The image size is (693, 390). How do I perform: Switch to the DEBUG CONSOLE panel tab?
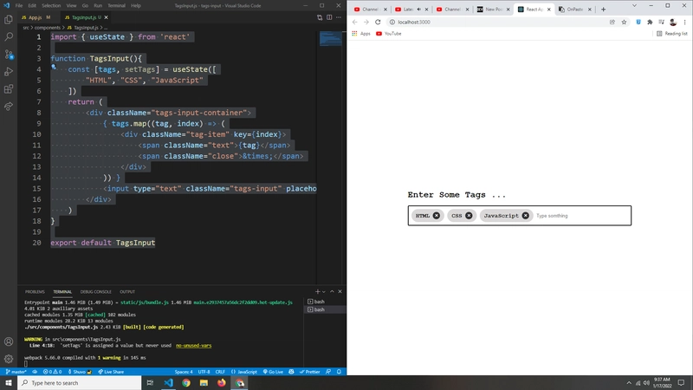pos(95,292)
